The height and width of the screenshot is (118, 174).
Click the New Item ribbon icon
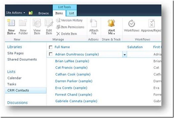coord(11,24)
